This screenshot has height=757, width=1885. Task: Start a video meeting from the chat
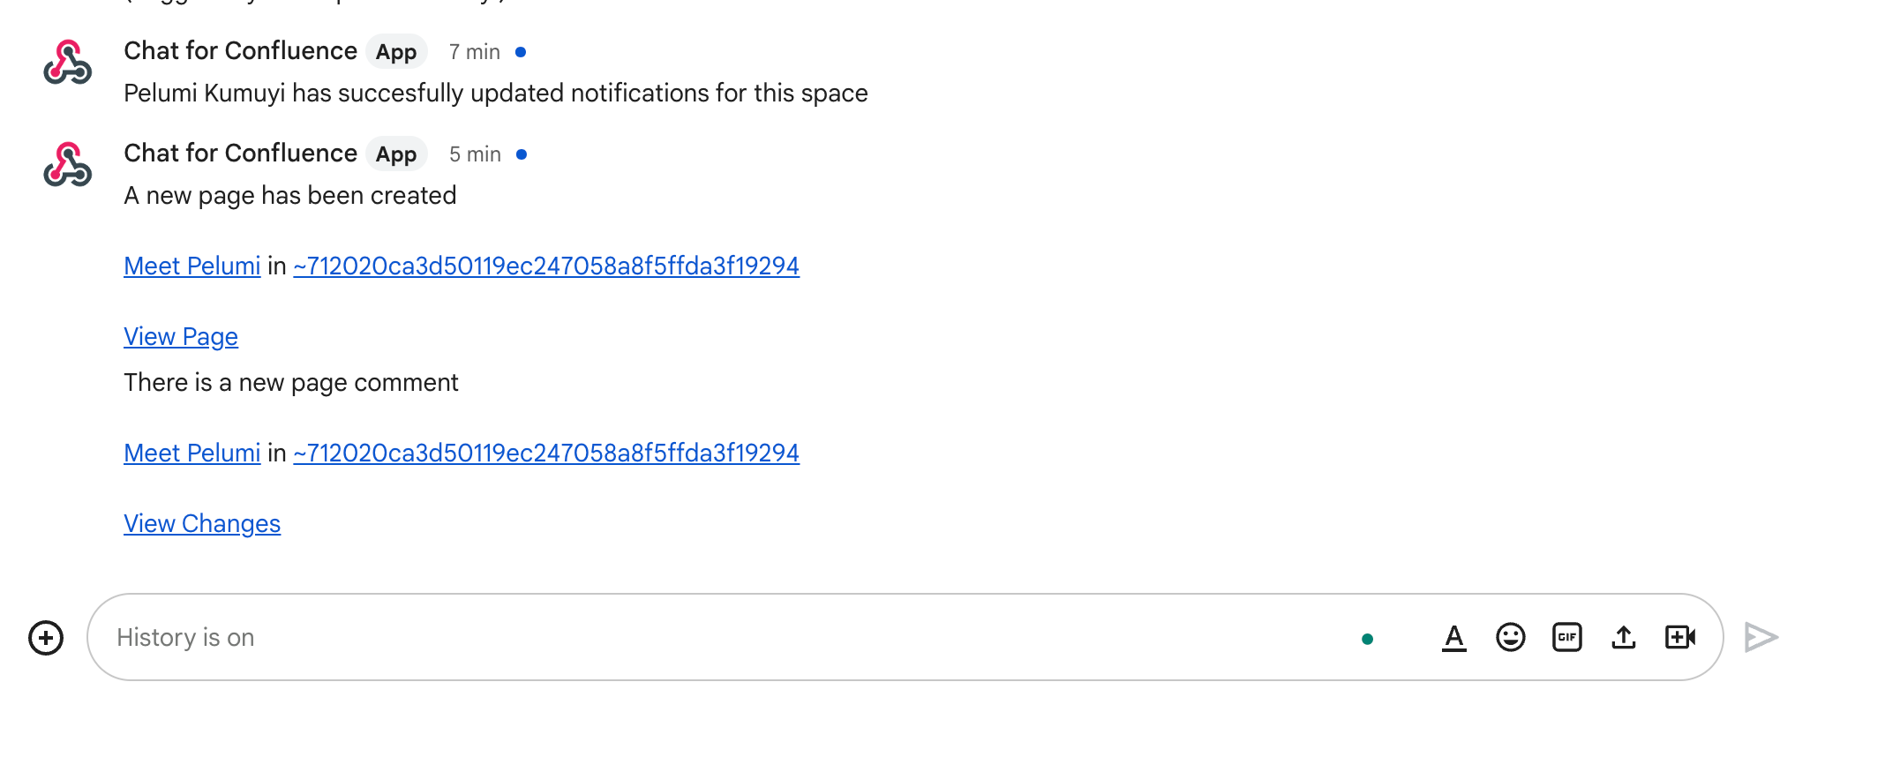[x=1679, y=637]
